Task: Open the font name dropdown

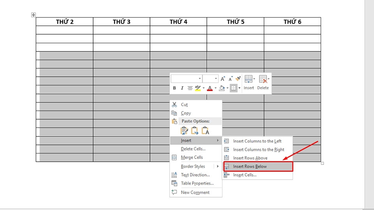Action: 199,79
